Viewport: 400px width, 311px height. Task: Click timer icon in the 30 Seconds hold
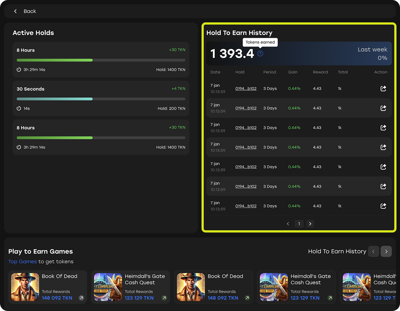19,108
